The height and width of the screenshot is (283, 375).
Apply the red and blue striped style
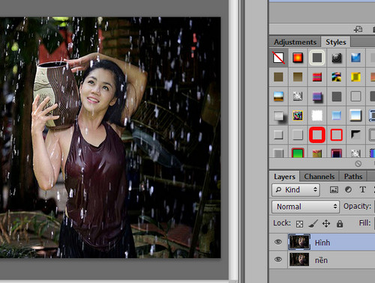click(317, 77)
